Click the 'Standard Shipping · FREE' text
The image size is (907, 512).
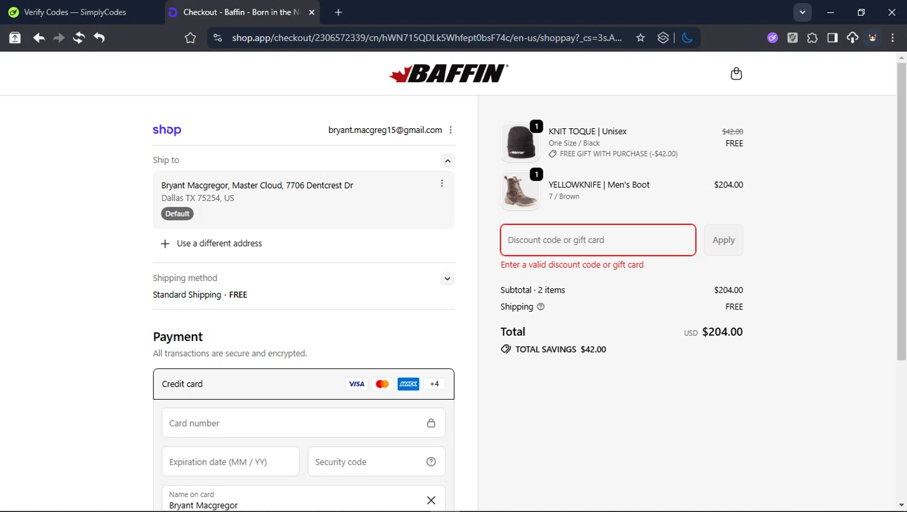[200, 295]
